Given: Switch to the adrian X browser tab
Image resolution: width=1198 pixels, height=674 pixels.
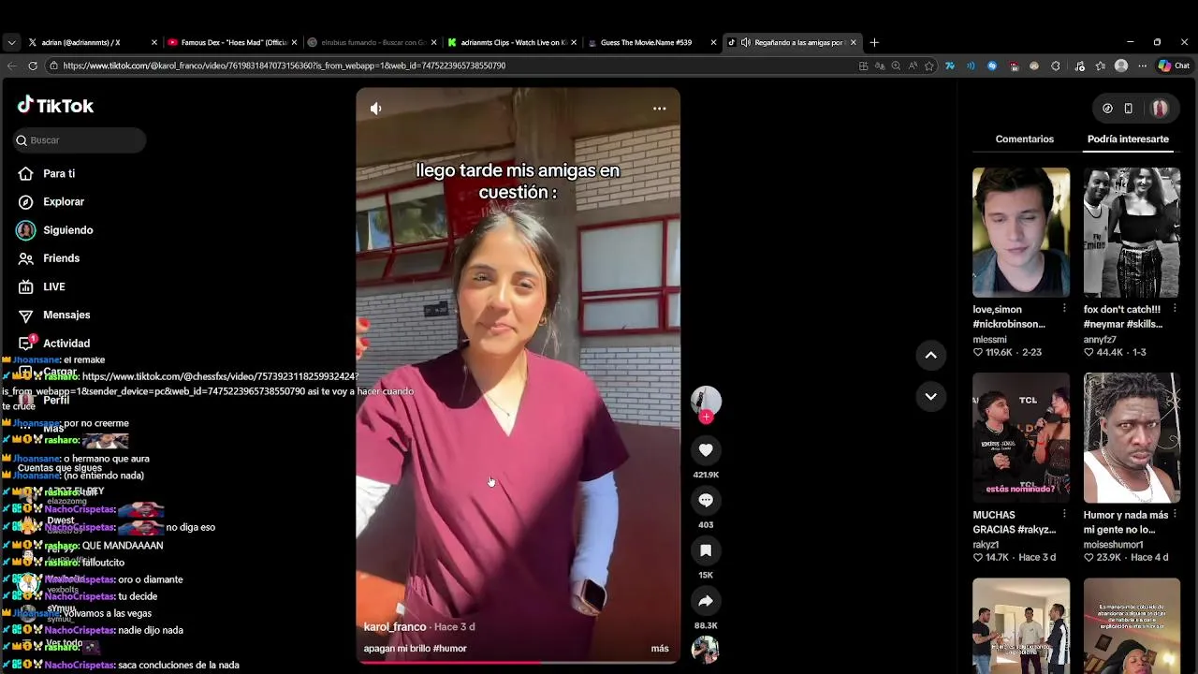Looking at the screenshot, I should [92, 42].
